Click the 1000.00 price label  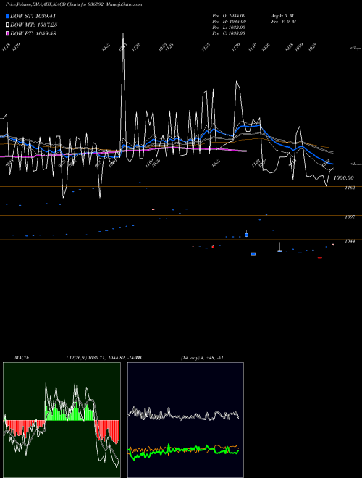(344, 177)
